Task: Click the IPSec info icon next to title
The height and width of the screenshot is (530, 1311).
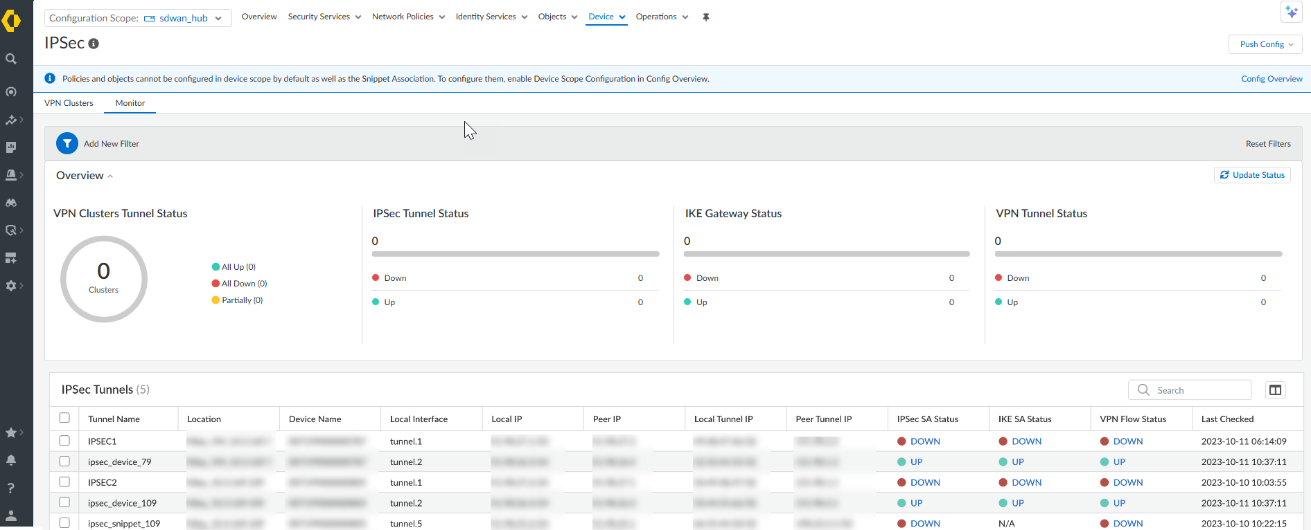Action: [x=94, y=44]
